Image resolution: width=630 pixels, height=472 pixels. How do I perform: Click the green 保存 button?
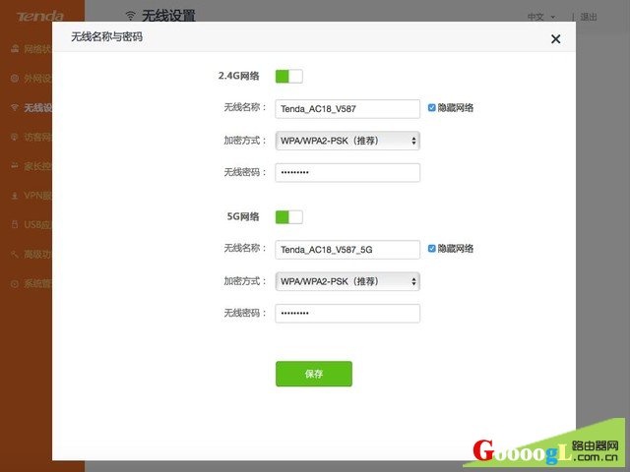(313, 374)
